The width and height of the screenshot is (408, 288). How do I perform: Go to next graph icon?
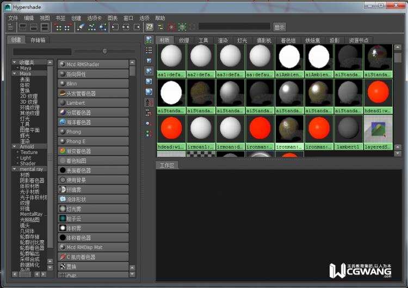[x=68, y=27]
